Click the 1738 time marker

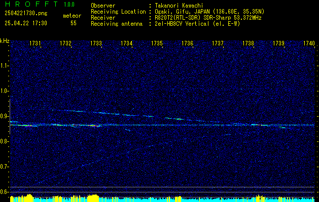pyautogui.click(x=248, y=43)
